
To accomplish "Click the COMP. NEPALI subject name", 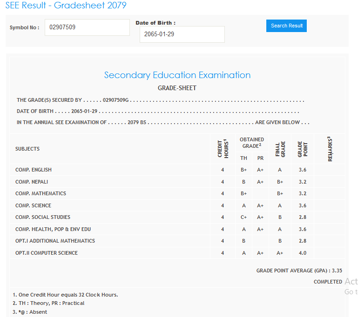I will pos(32,182).
